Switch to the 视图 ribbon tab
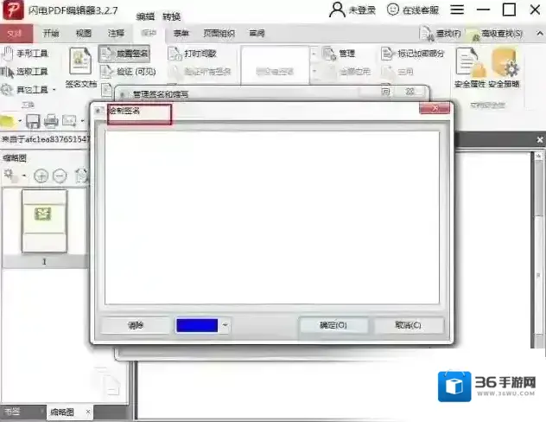 click(x=84, y=33)
